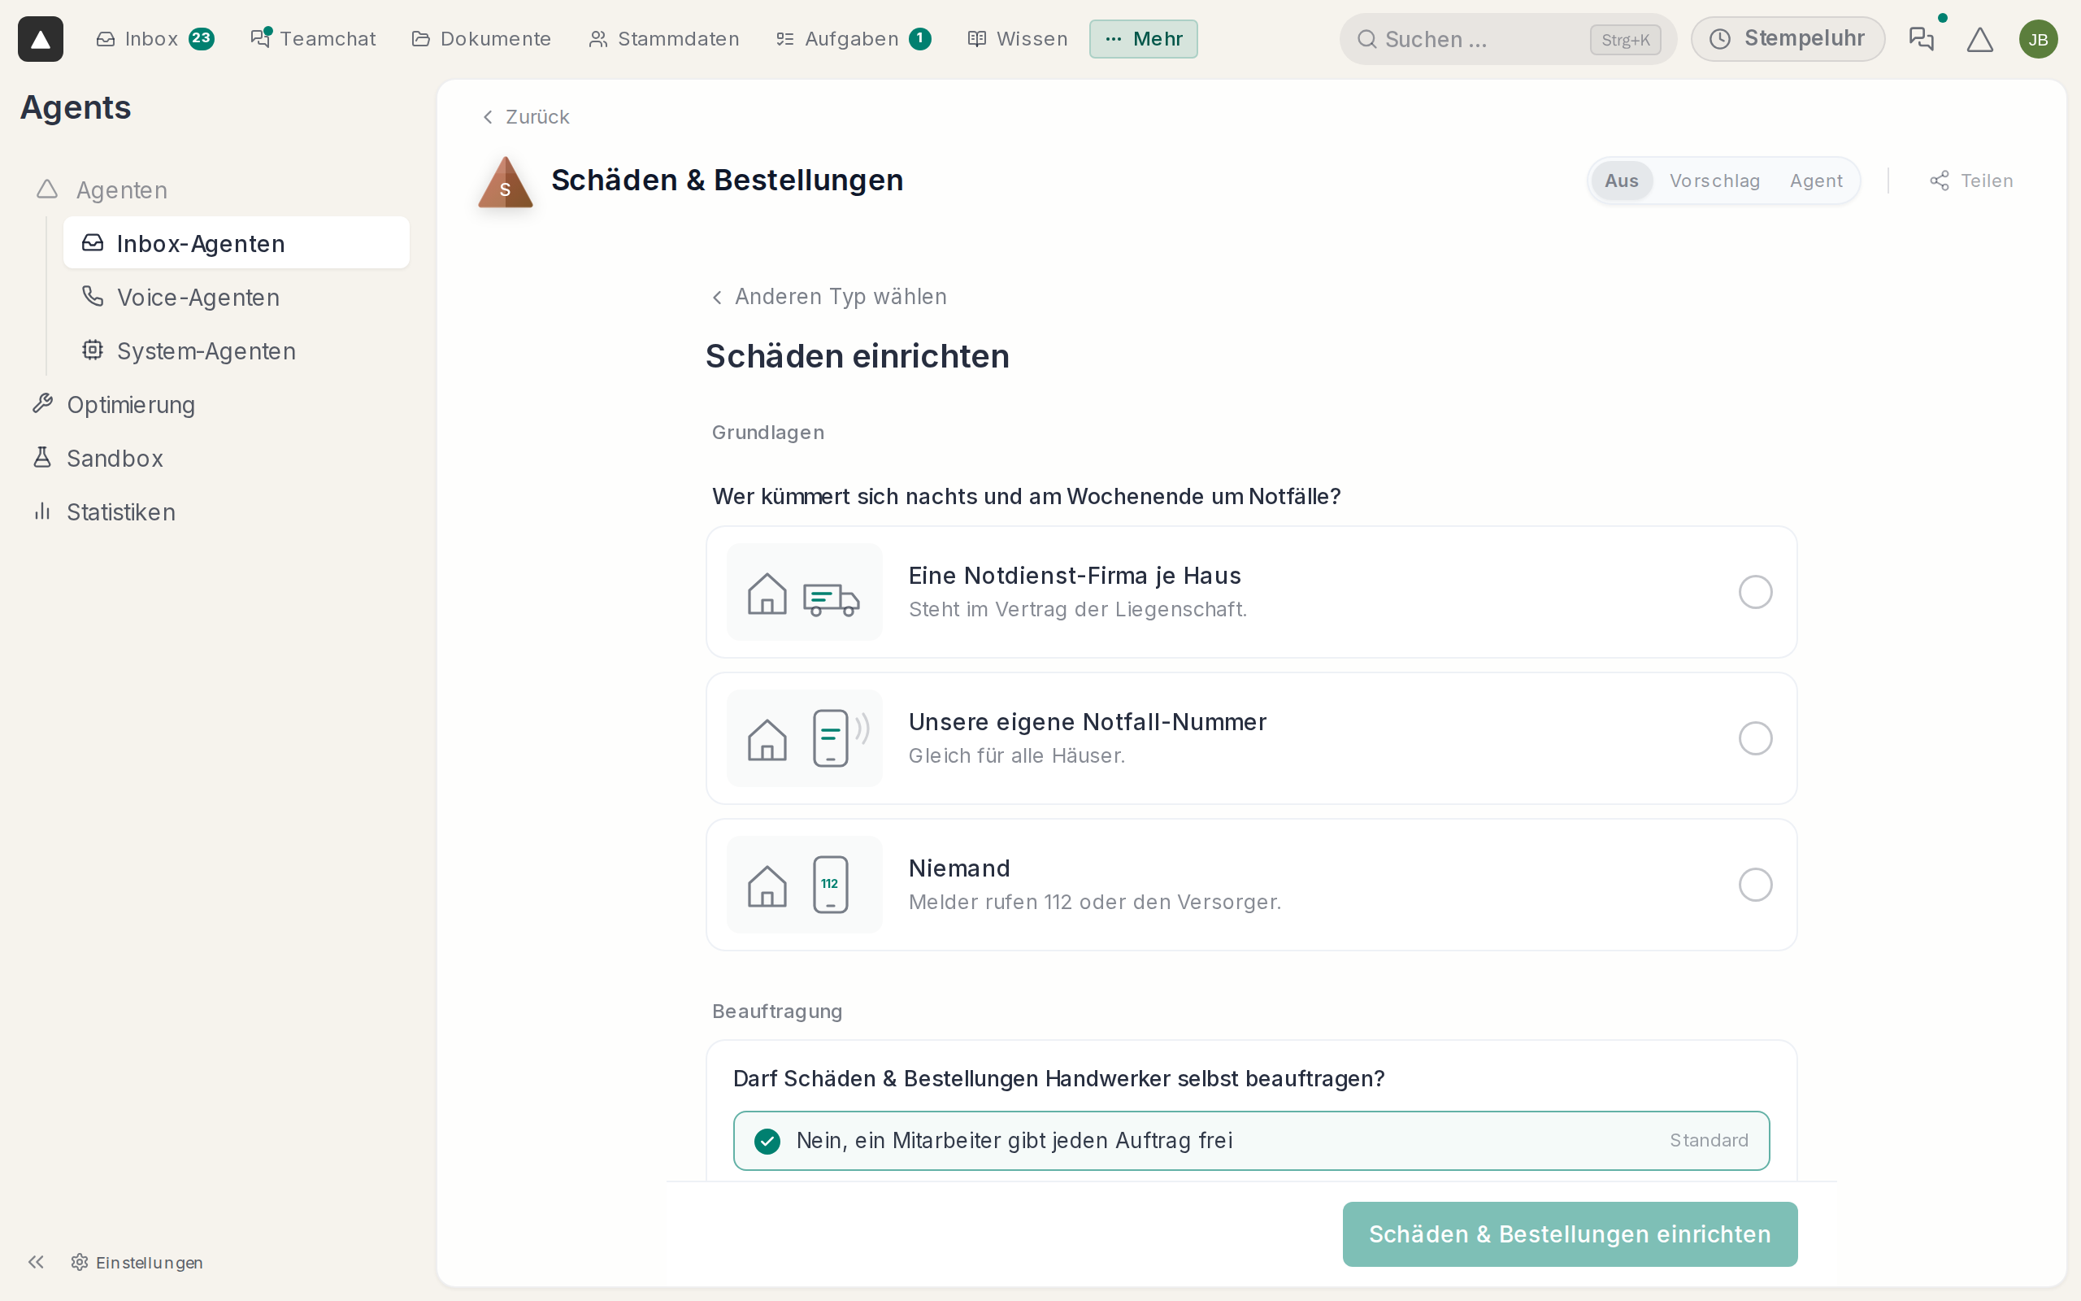Click the house and truck illustration
The image size is (2081, 1301).
coord(804,592)
